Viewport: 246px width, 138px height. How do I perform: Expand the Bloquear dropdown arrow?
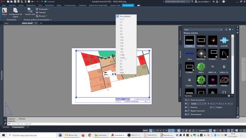pyautogui.click(x=47, y=16)
